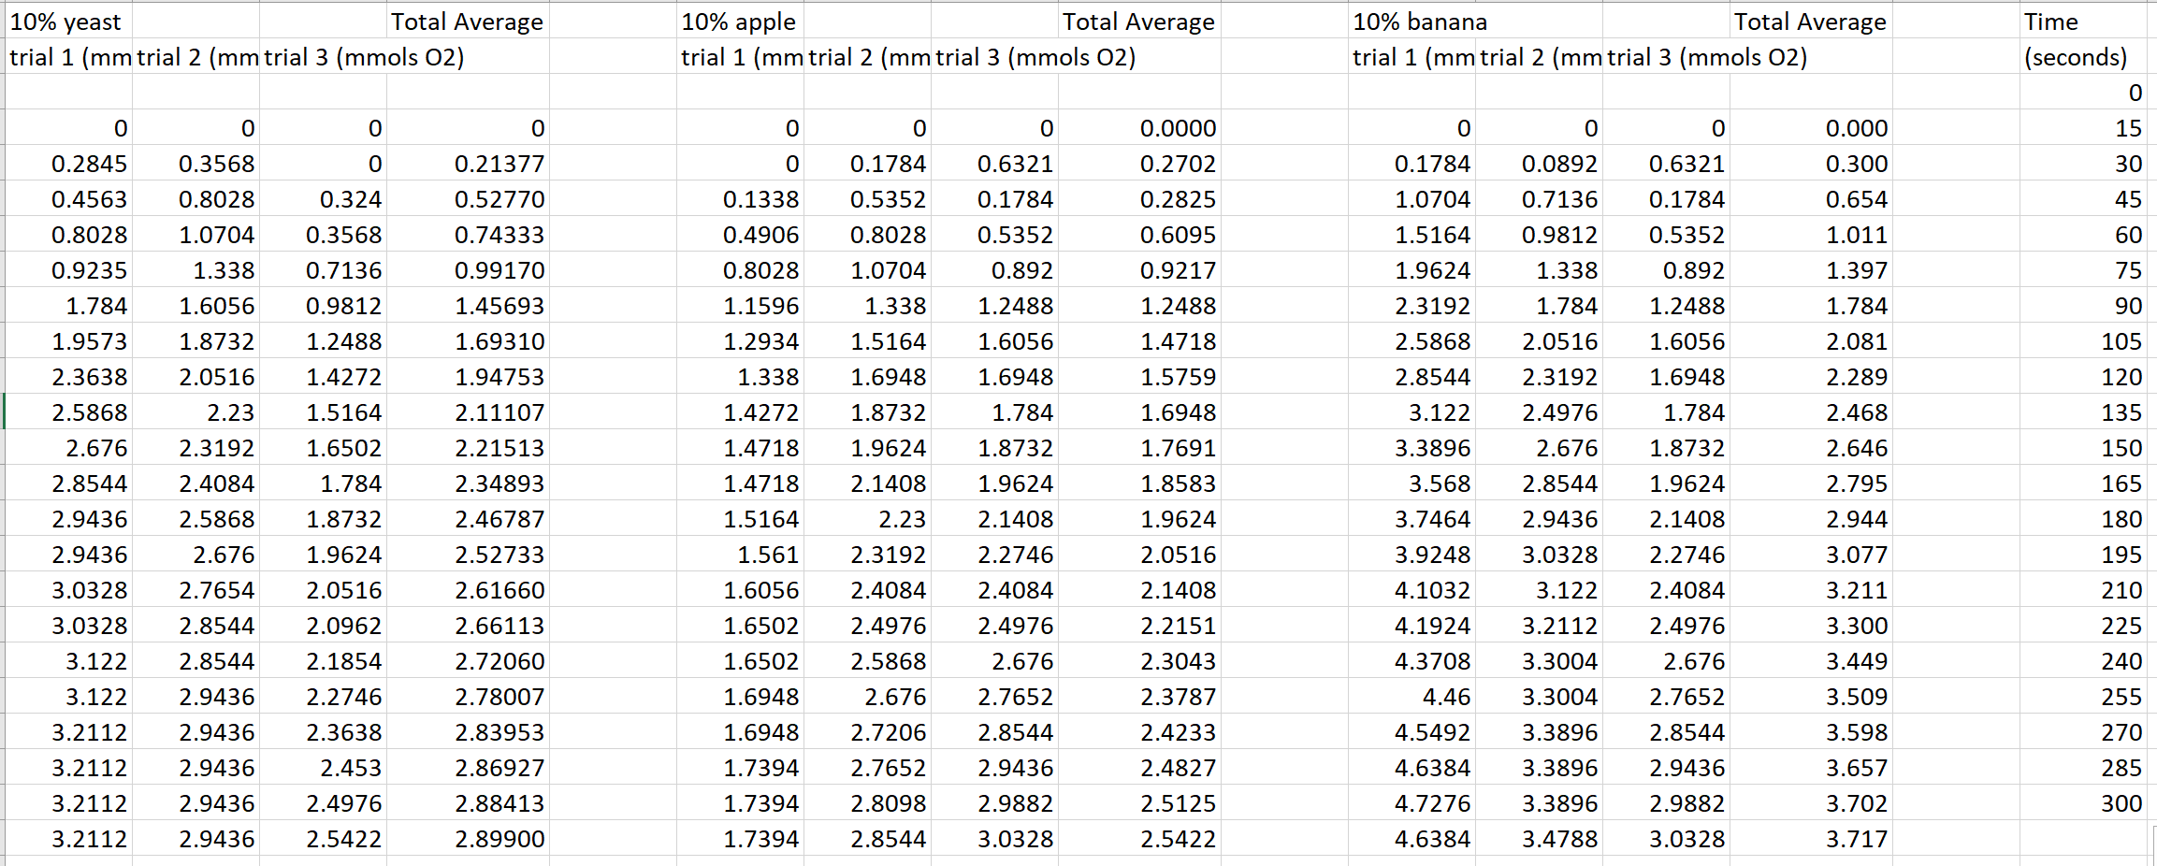This screenshot has width=2157, height=866.
Task: Select the cell with 2.081
Action: tap(1811, 341)
